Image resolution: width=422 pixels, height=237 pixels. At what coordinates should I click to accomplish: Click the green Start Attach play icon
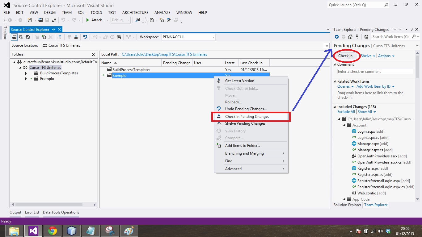pyautogui.click(x=88, y=20)
